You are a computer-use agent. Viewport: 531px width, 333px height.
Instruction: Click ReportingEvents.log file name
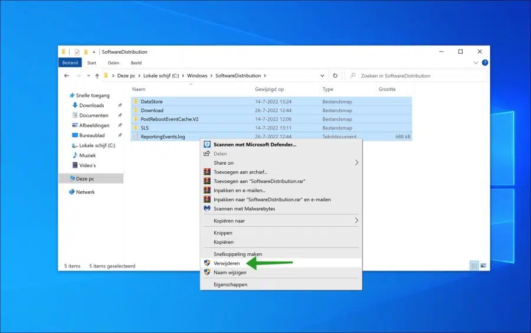point(163,137)
